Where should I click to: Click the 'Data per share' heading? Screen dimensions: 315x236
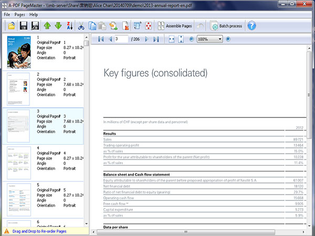[x=115, y=227]
